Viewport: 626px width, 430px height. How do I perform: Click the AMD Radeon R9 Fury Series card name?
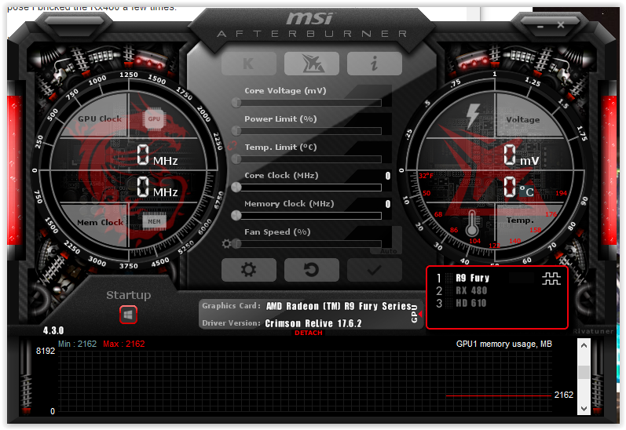click(339, 306)
